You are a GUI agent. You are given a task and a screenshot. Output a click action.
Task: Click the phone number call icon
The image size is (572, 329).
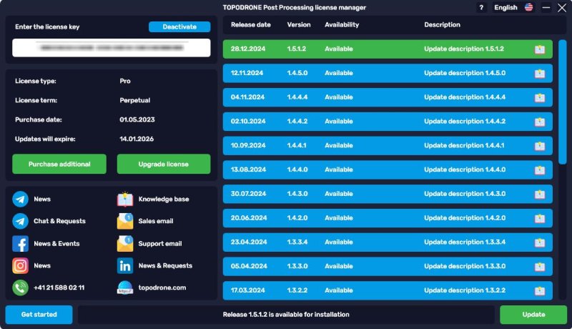click(20, 288)
